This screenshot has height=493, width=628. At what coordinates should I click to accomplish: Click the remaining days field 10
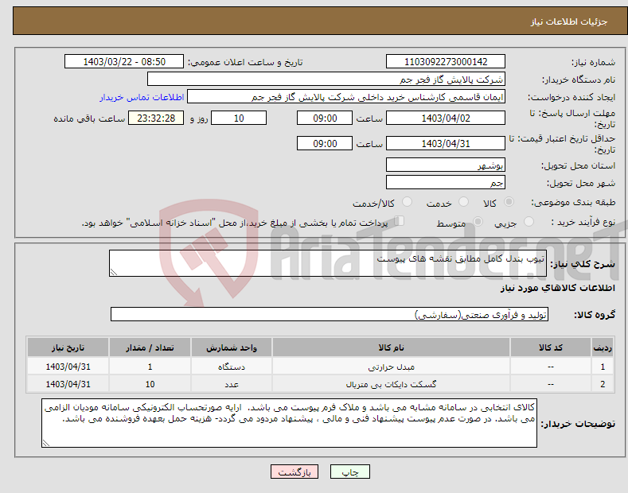coord(239,118)
